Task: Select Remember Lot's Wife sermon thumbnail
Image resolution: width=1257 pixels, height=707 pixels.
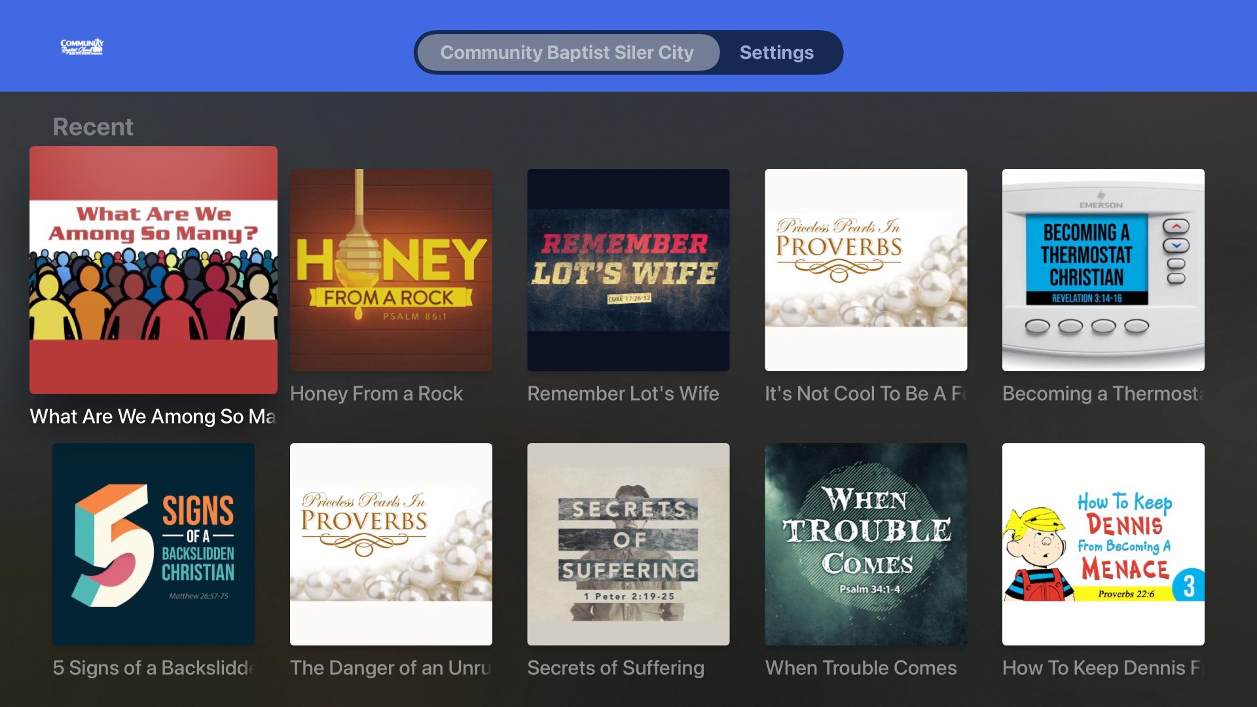Action: (628, 270)
